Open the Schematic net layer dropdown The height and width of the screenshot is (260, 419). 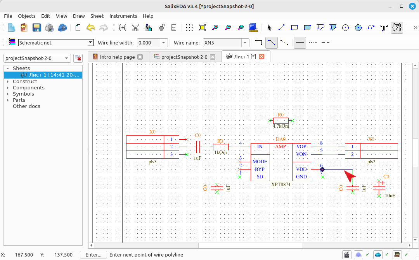pos(56,43)
